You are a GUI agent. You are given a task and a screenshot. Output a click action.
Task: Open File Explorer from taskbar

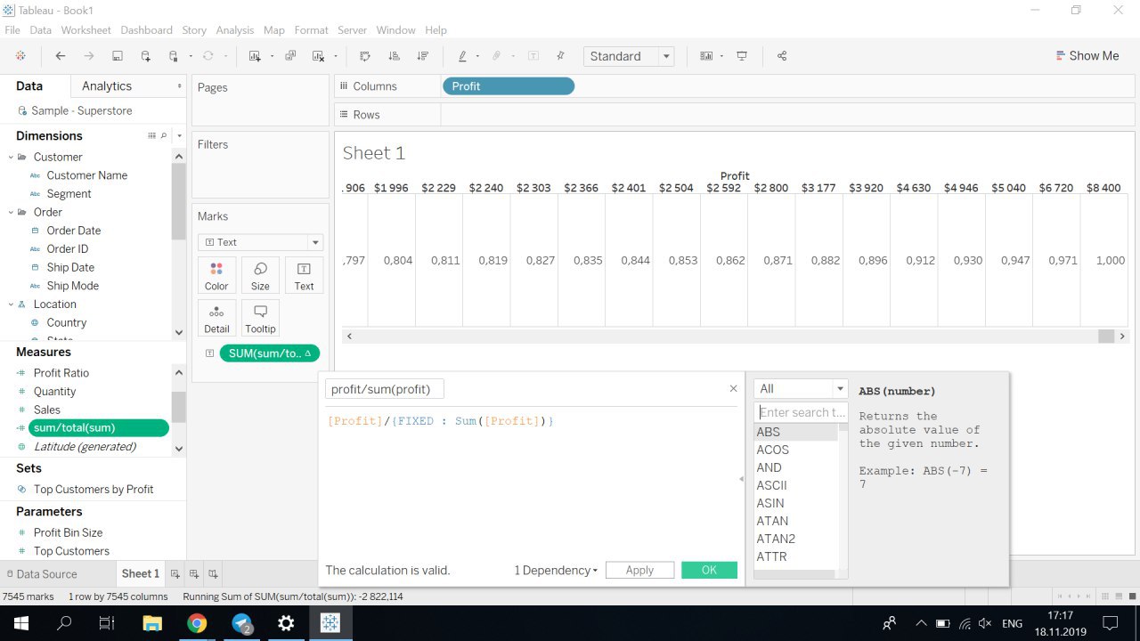pos(152,623)
